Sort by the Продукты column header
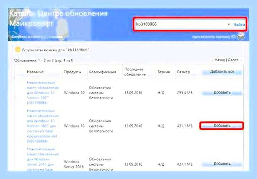 [73, 72]
